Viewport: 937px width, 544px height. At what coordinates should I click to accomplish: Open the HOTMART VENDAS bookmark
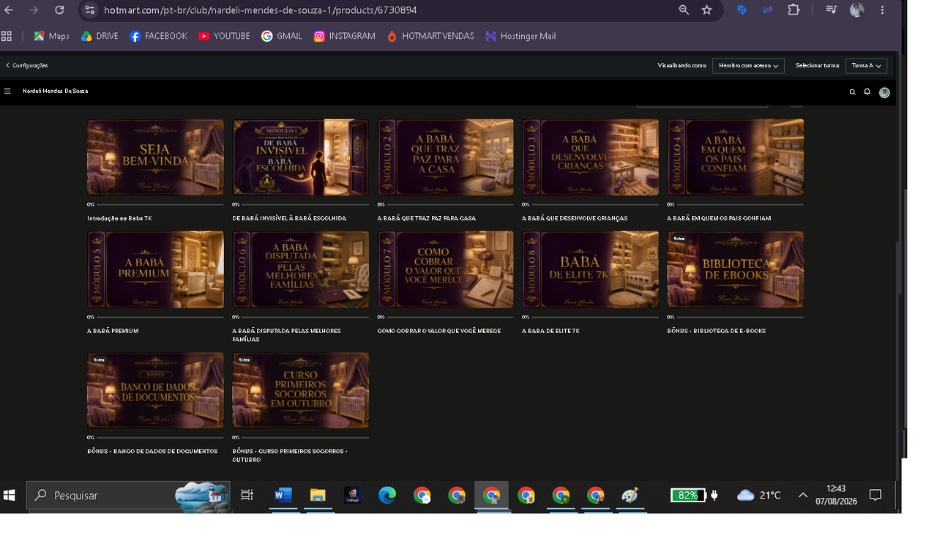point(430,36)
